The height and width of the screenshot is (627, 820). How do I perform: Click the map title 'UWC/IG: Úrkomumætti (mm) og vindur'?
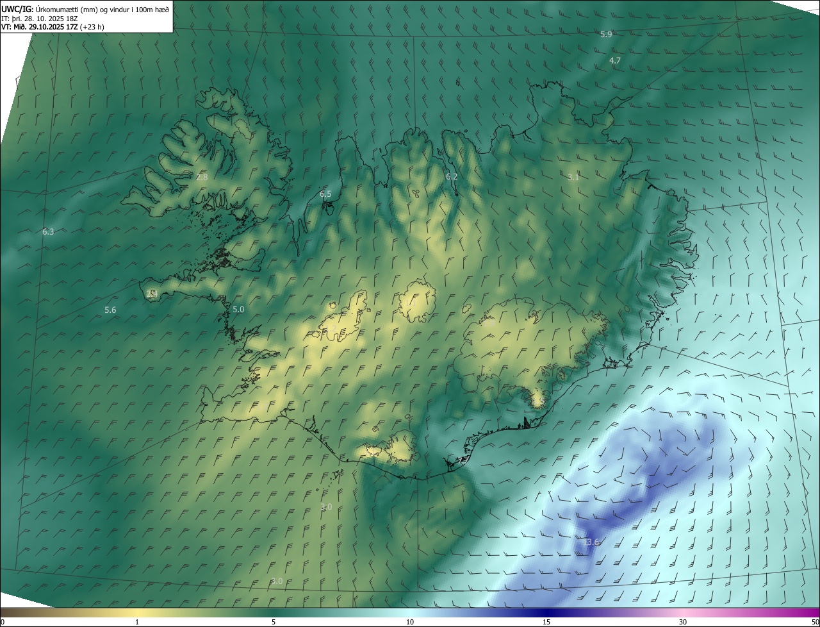pos(86,8)
